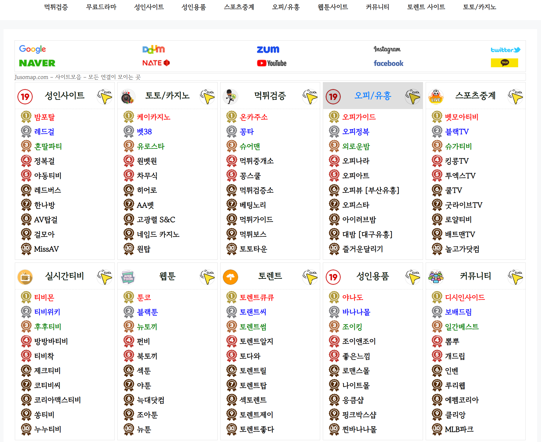The height and width of the screenshot is (442, 541).
Task: Open the 디시인사이드 community link
Action: [x=465, y=297]
